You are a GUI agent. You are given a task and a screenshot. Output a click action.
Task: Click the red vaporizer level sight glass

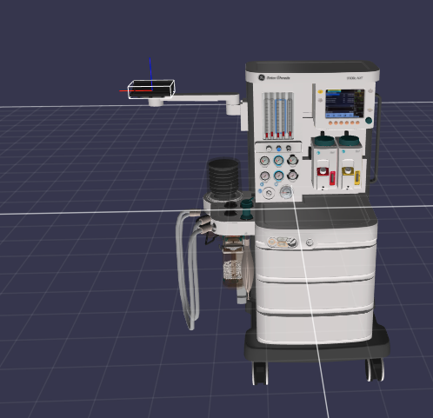pyautogui.click(x=332, y=178)
